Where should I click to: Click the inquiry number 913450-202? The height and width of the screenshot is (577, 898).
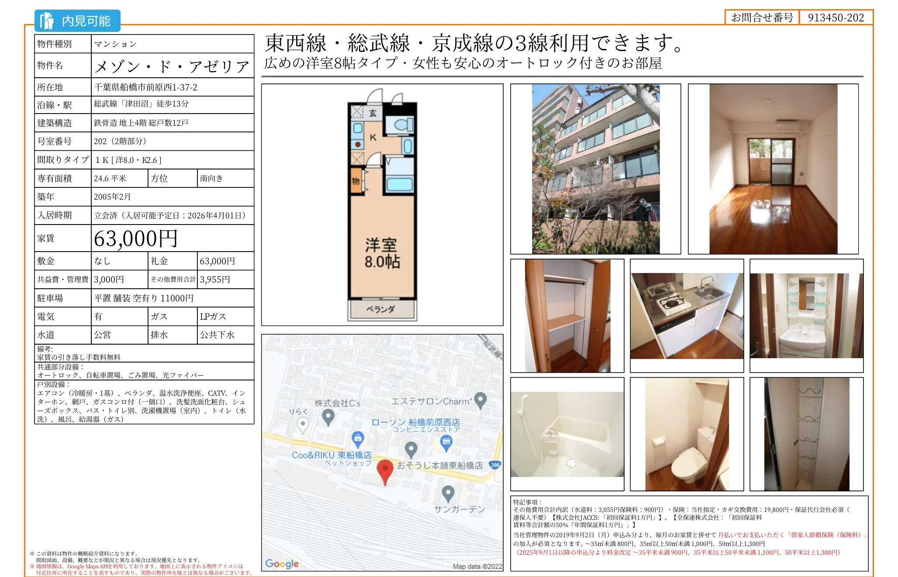pos(836,17)
